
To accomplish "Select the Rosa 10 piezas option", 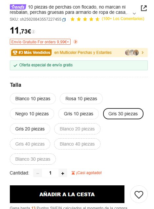I will coord(81,99).
